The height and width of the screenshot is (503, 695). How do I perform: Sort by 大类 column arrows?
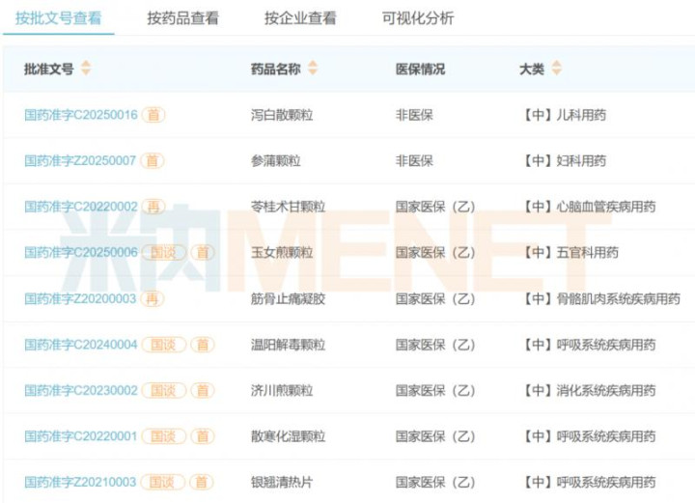pyautogui.click(x=556, y=69)
